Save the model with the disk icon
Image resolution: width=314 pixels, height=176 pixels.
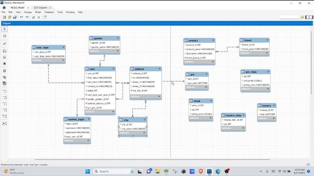pyautogui.click(x=15, y=18)
